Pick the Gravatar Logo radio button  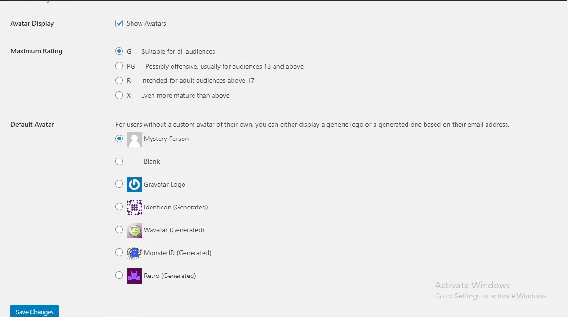click(x=119, y=184)
